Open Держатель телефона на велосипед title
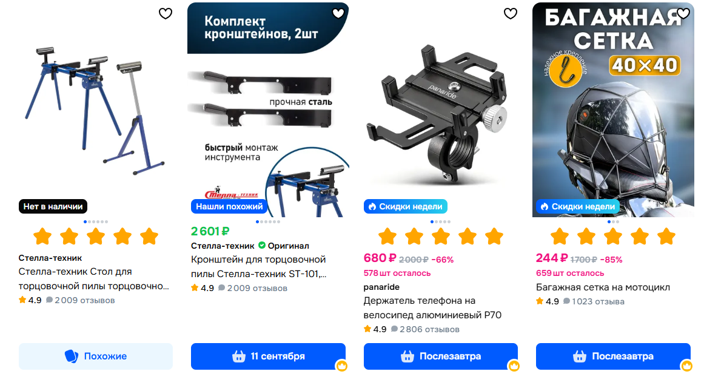The width and height of the screenshot is (704, 380). click(x=432, y=308)
